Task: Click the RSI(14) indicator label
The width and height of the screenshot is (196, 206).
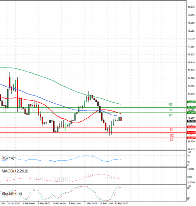Action: 8,158
